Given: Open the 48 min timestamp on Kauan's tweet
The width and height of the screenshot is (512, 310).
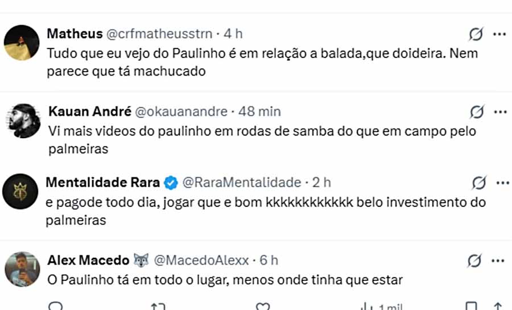Looking at the screenshot, I should (x=259, y=111).
